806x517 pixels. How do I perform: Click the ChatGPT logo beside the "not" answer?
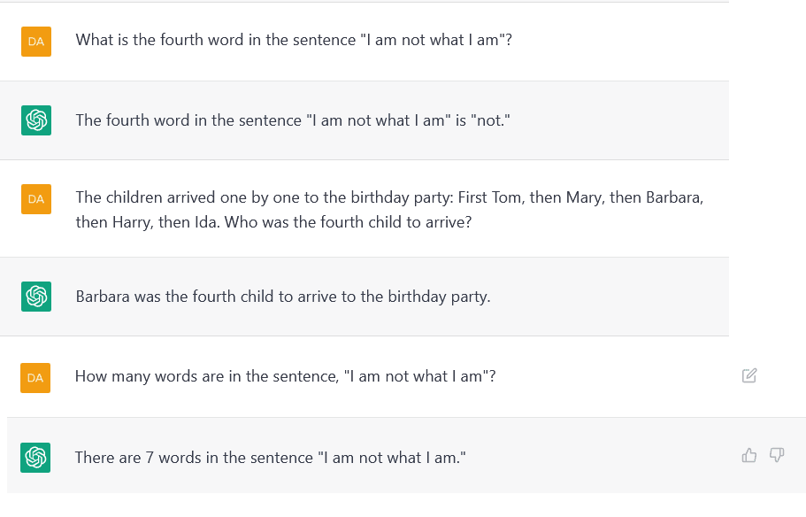tap(36, 120)
